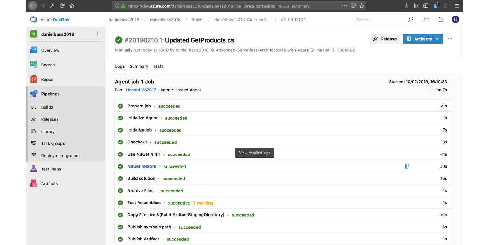This screenshot has width=489, height=245.
Task: Click the 550e462 commit link
Action: pos(343,50)
